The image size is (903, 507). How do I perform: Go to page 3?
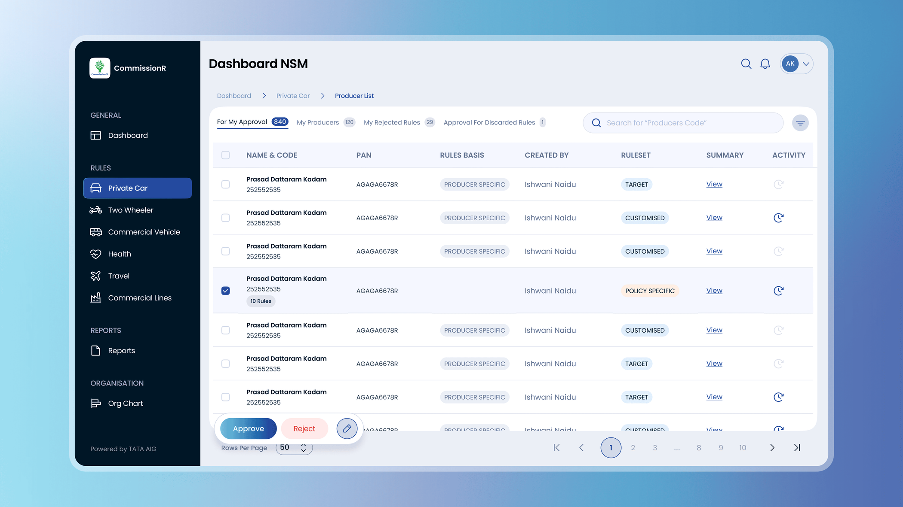coord(654,448)
